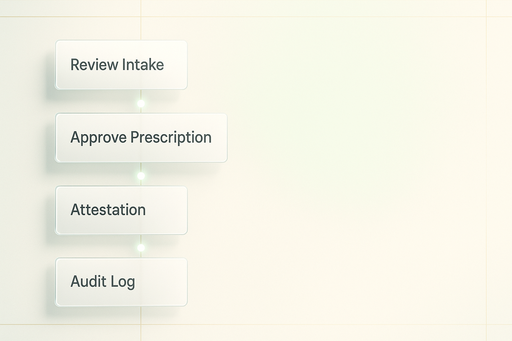The image size is (512, 341).
Task: Open the Attestation step
Action: 121,210
